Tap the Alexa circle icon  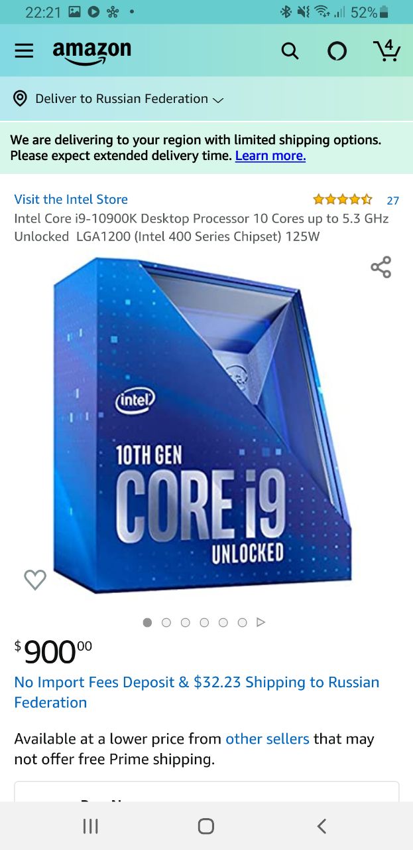click(337, 51)
